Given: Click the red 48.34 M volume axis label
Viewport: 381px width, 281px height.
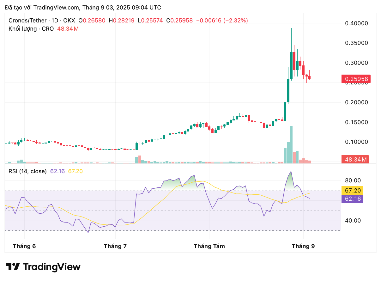Looking at the screenshot, I should click(x=356, y=159).
